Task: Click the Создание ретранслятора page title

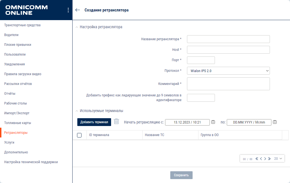Action: coord(107,10)
